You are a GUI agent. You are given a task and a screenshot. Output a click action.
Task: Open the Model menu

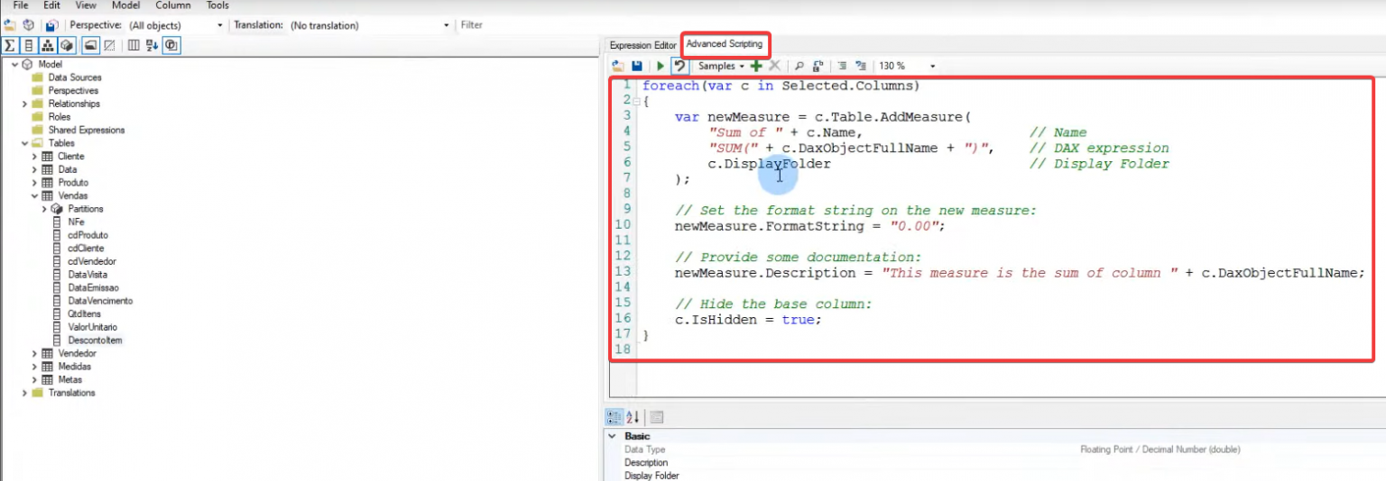tap(125, 5)
